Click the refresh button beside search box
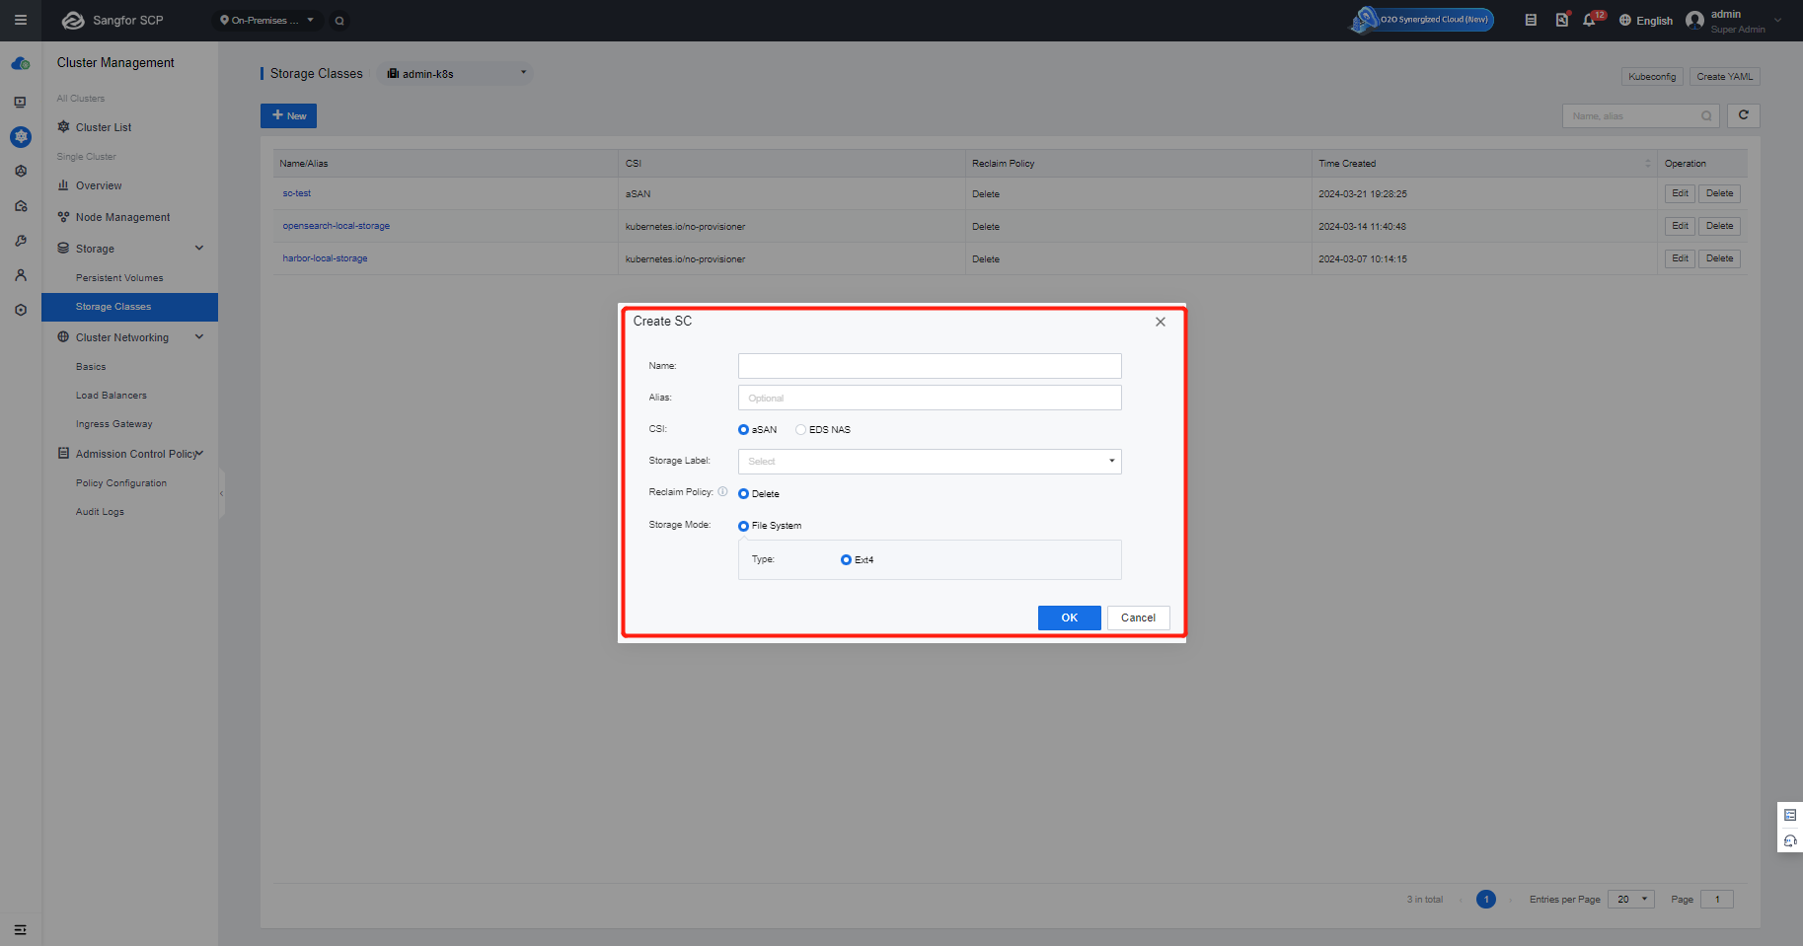The width and height of the screenshot is (1803, 946). (1744, 115)
